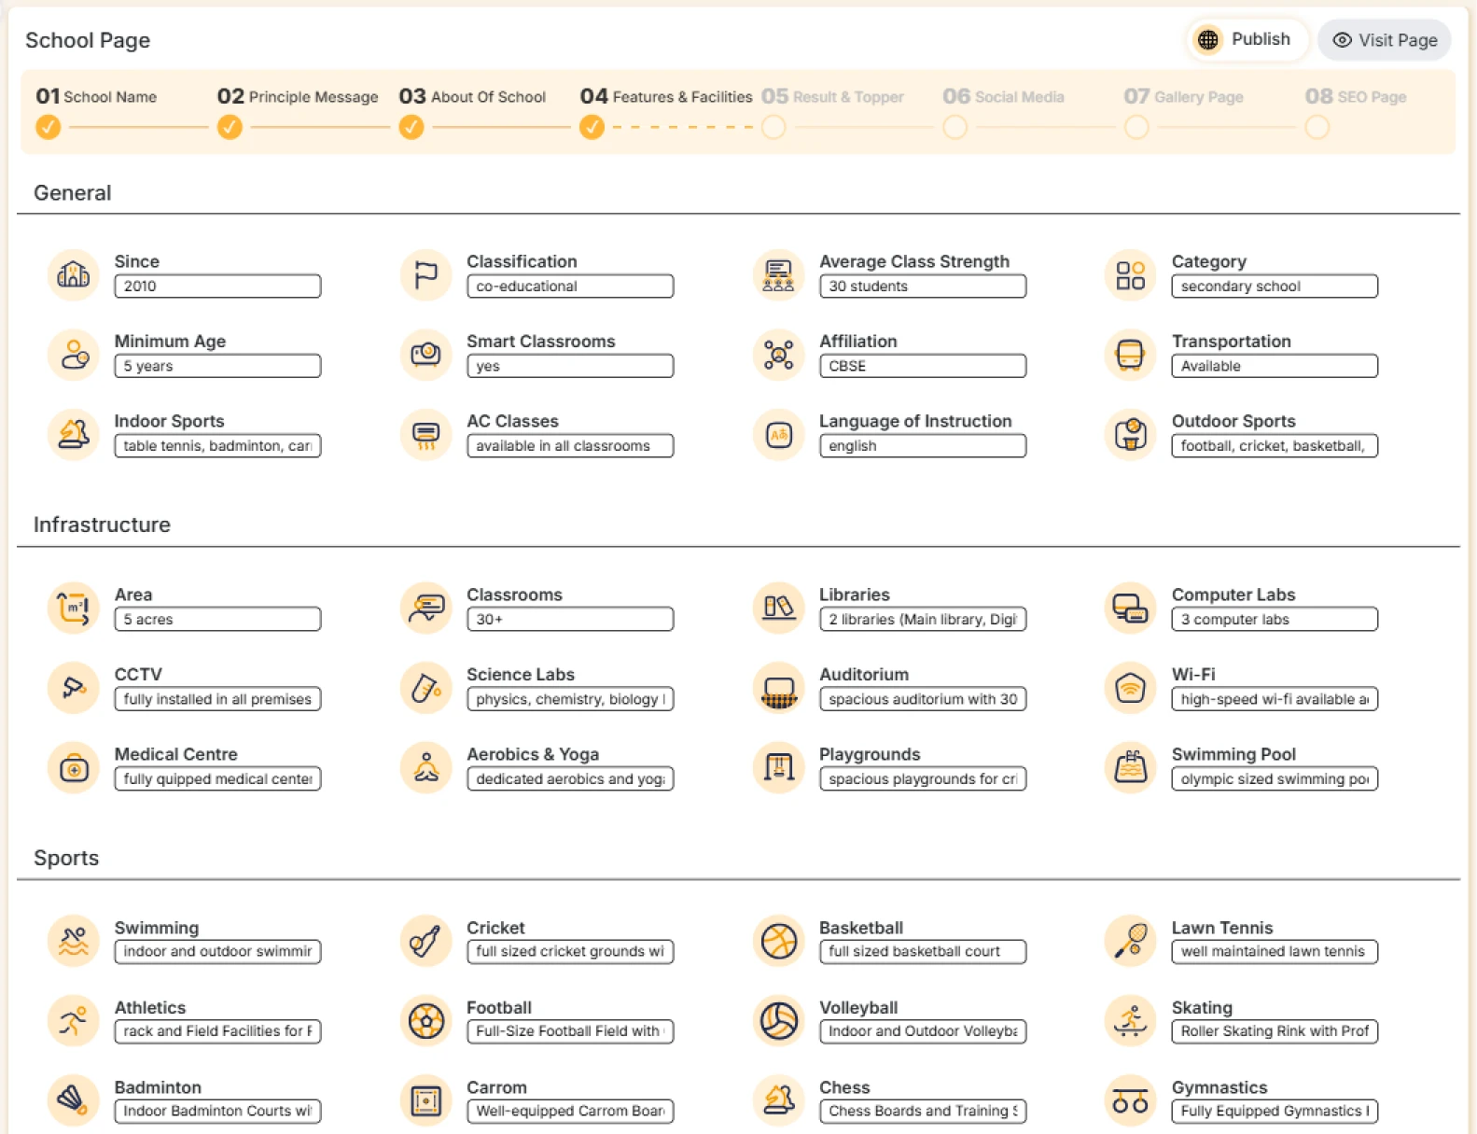Screen dimensions: 1477x1134
Task: Select the unchecked step 05 Result & Topper circle
Action: coord(773,127)
